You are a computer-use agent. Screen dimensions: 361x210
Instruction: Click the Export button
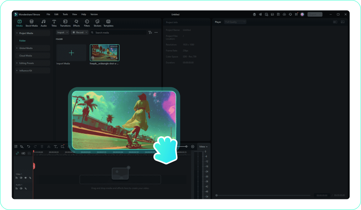315,14
